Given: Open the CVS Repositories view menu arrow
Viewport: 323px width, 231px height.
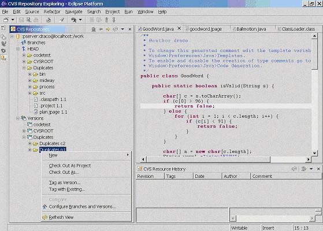Looking at the screenshot, I should 122,29.
